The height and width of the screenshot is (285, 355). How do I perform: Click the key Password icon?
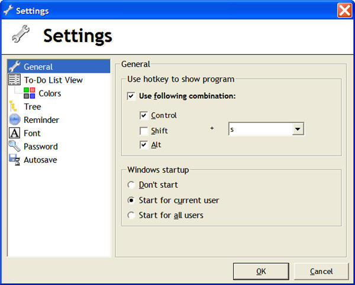14,146
